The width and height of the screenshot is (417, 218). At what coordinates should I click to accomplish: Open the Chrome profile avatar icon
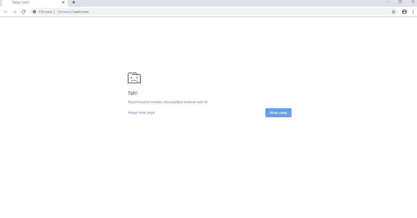click(x=404, y=11)
